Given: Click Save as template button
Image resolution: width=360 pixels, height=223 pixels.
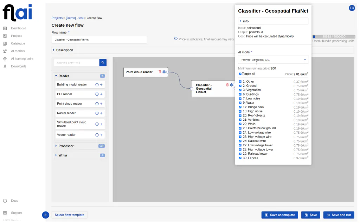Looking at the screenshot, I should 279,215.
